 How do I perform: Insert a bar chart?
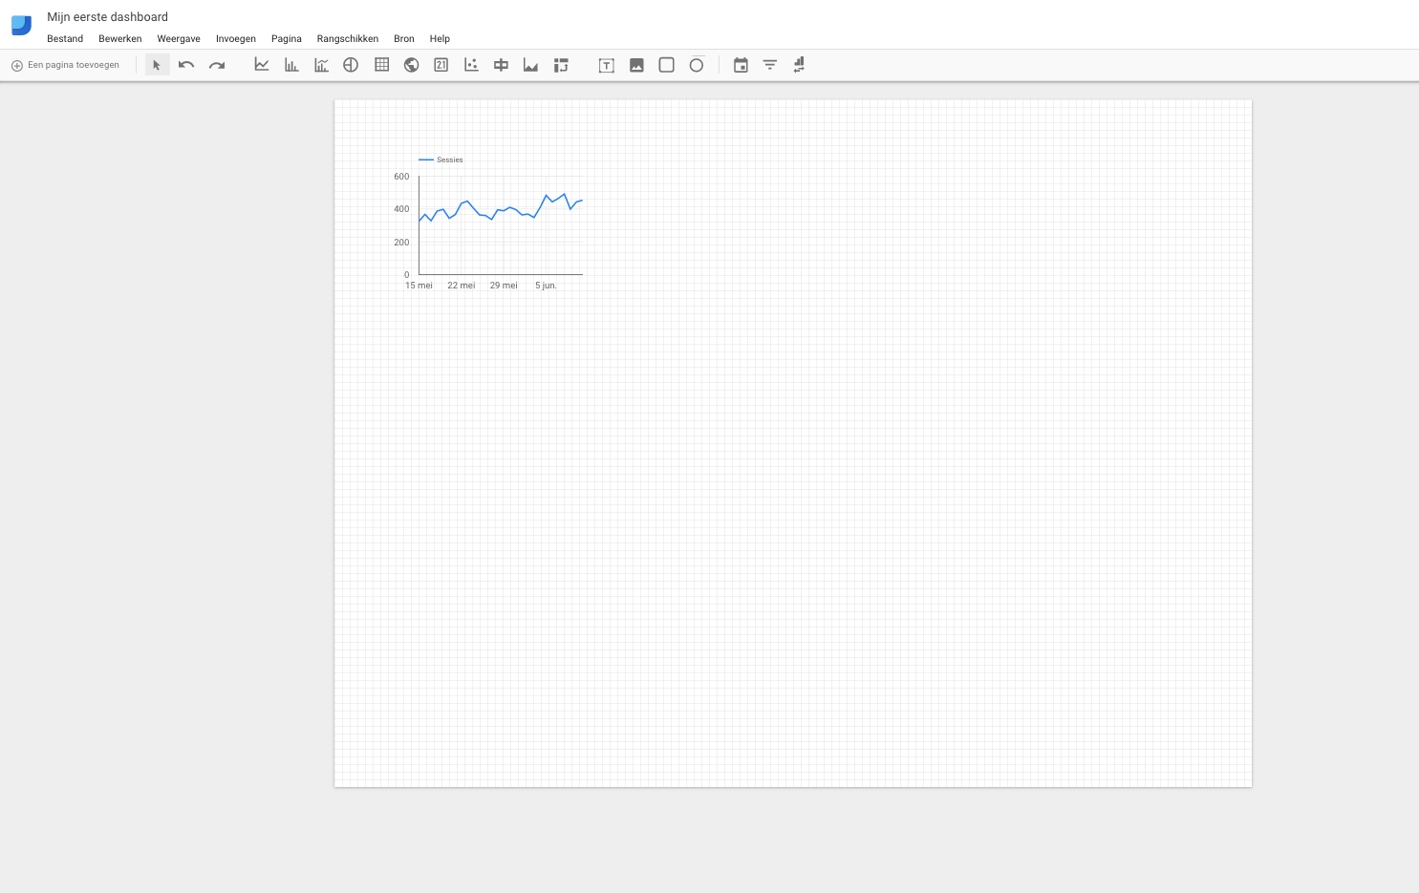pyautogui.click(x=291, y=65)
